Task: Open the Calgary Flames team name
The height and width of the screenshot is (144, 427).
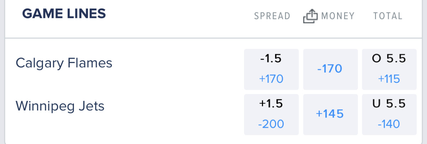Action: 64,63
